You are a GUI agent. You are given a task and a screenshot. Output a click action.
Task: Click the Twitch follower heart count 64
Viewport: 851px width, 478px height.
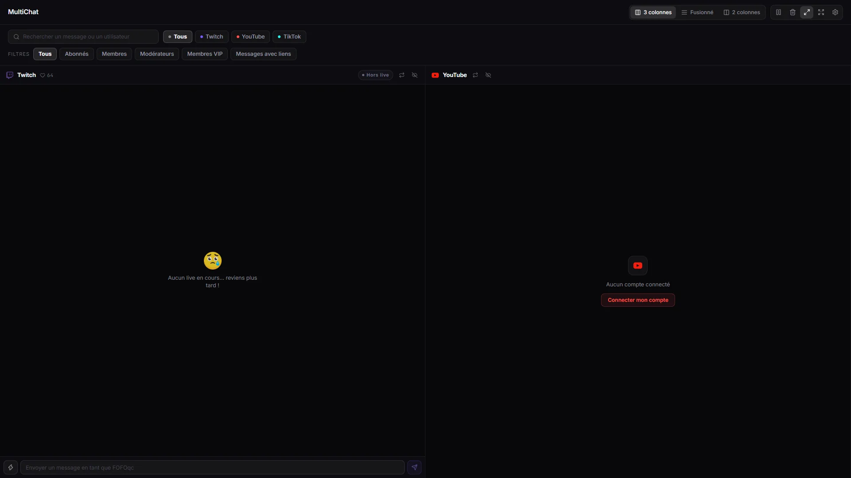[x=47, y=75]
